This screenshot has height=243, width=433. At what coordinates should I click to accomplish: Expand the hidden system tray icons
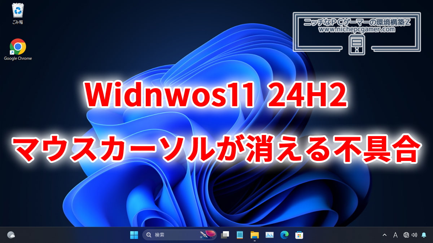click(x=385, y=235)
